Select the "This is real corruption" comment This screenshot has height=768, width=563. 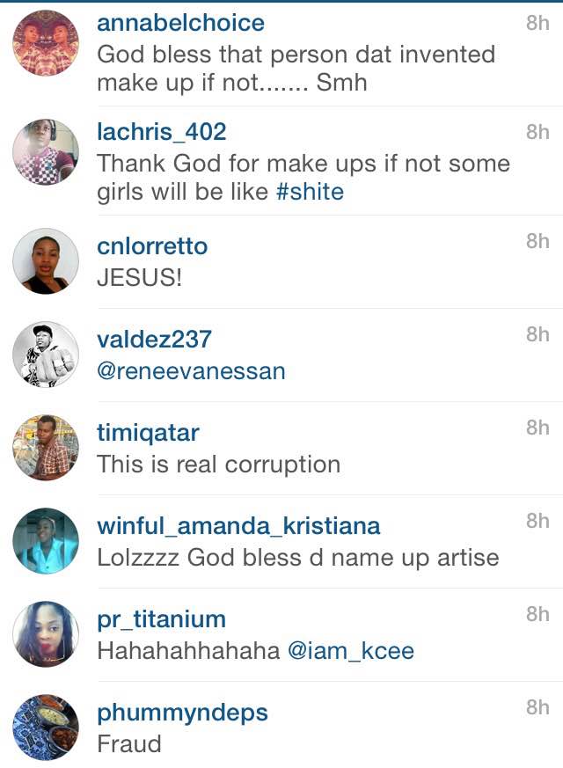(218, 464)
